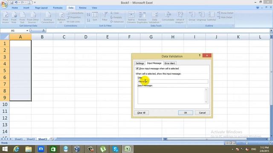Click Properties in Connections group
This screenshot has width=273, height=153.
coord(74,17)
